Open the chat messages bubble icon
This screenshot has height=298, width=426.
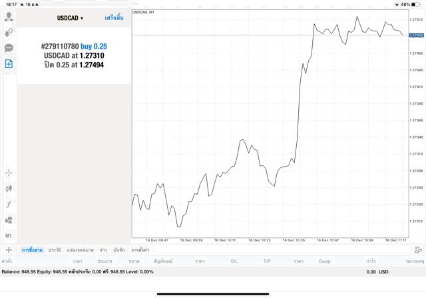point(9,48)
